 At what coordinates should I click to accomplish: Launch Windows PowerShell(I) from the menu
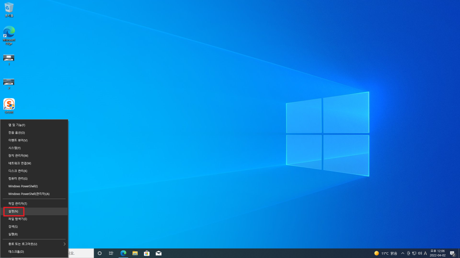[34, 186]
